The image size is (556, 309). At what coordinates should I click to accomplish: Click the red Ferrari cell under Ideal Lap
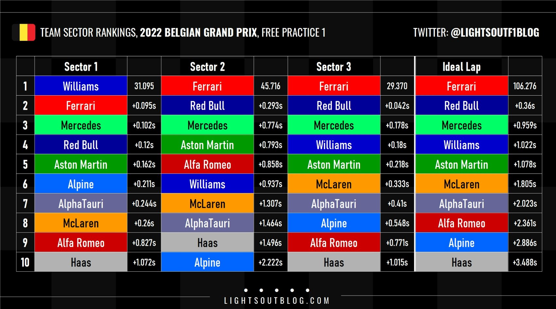pos(461,86)
